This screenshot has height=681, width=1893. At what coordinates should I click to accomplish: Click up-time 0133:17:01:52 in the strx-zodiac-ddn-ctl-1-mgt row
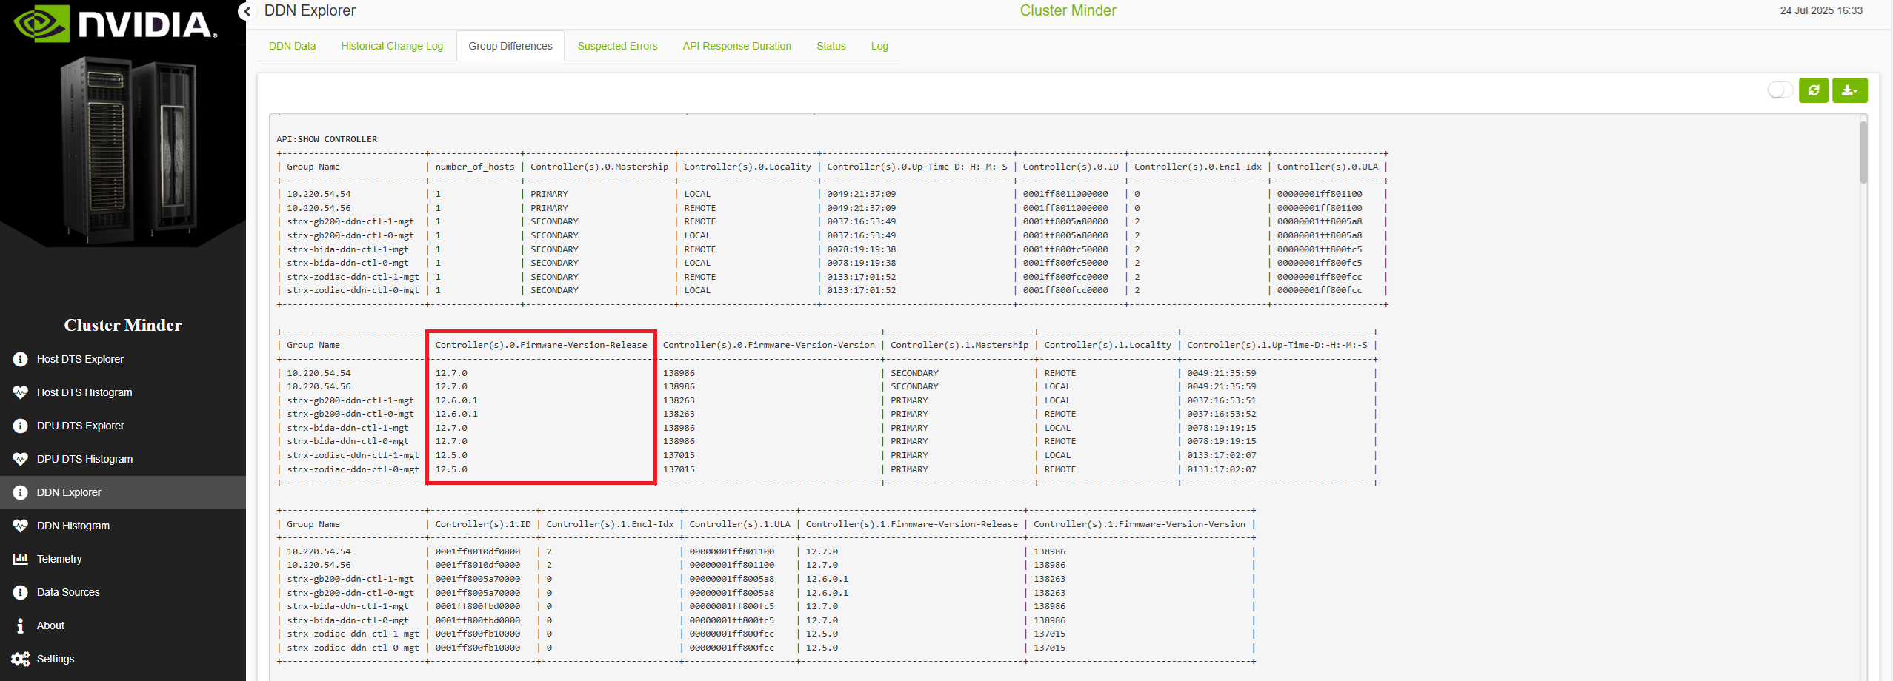pyautogui.click(x=862, y=277)
